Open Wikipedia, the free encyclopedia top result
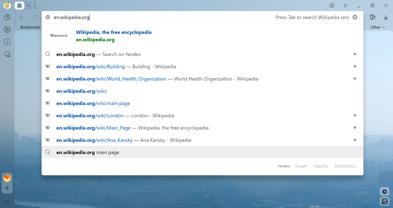This screenshot has height=208, width=393. pyautogui.click(x=114, y=32)
